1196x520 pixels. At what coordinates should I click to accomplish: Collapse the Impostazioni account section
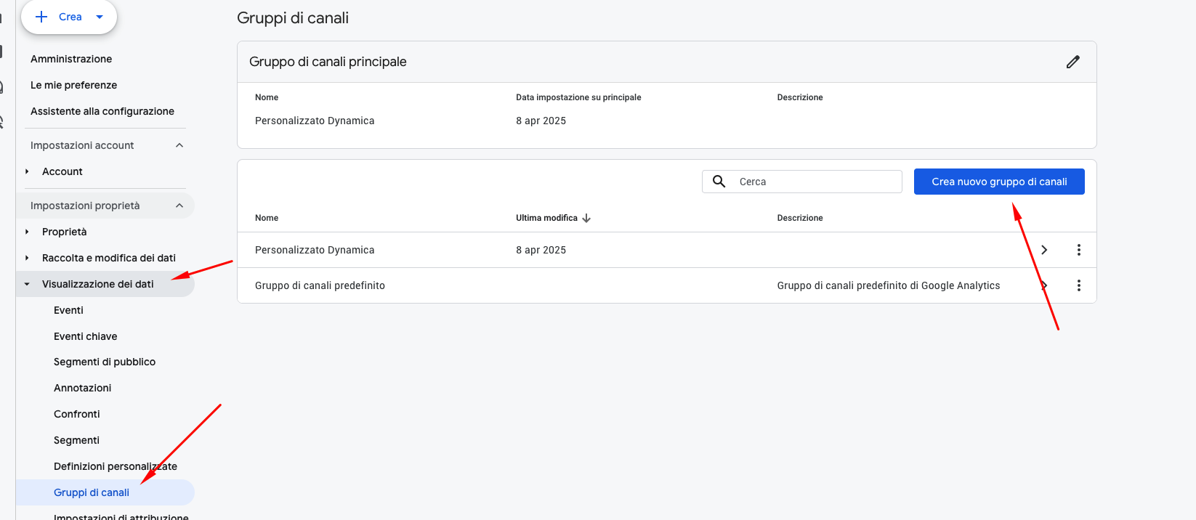[x=179, y=145]
